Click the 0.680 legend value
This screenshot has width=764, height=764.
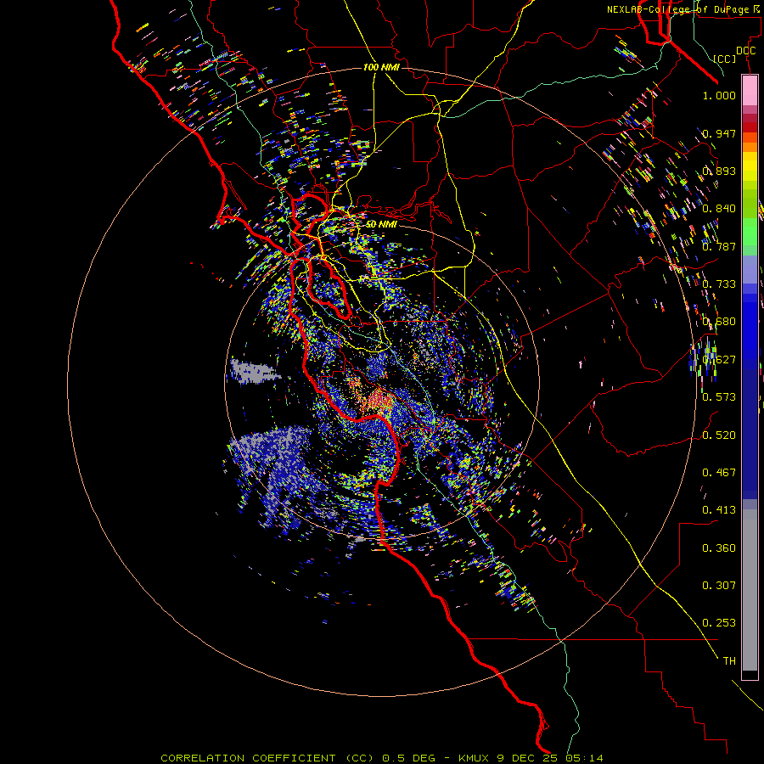[719, 322]
